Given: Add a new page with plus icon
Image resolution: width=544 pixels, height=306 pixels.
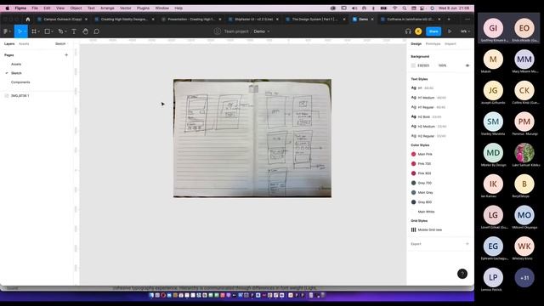Looking at the screenshot, I should tap(66, 54).
